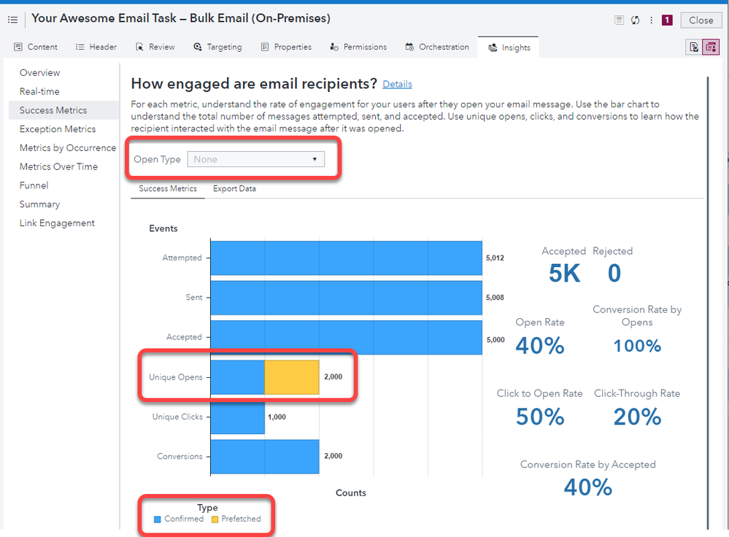Click the Sent bar in the chart
This screenshot has height=537, width=729.
[347, 298]
